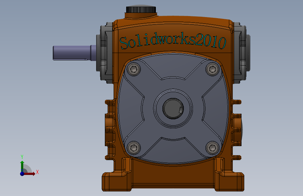Select the upper-left hex socket bolt on cover
Viewport: 303px width, 196px height.
pyautogui.click(x=134, y=69)
